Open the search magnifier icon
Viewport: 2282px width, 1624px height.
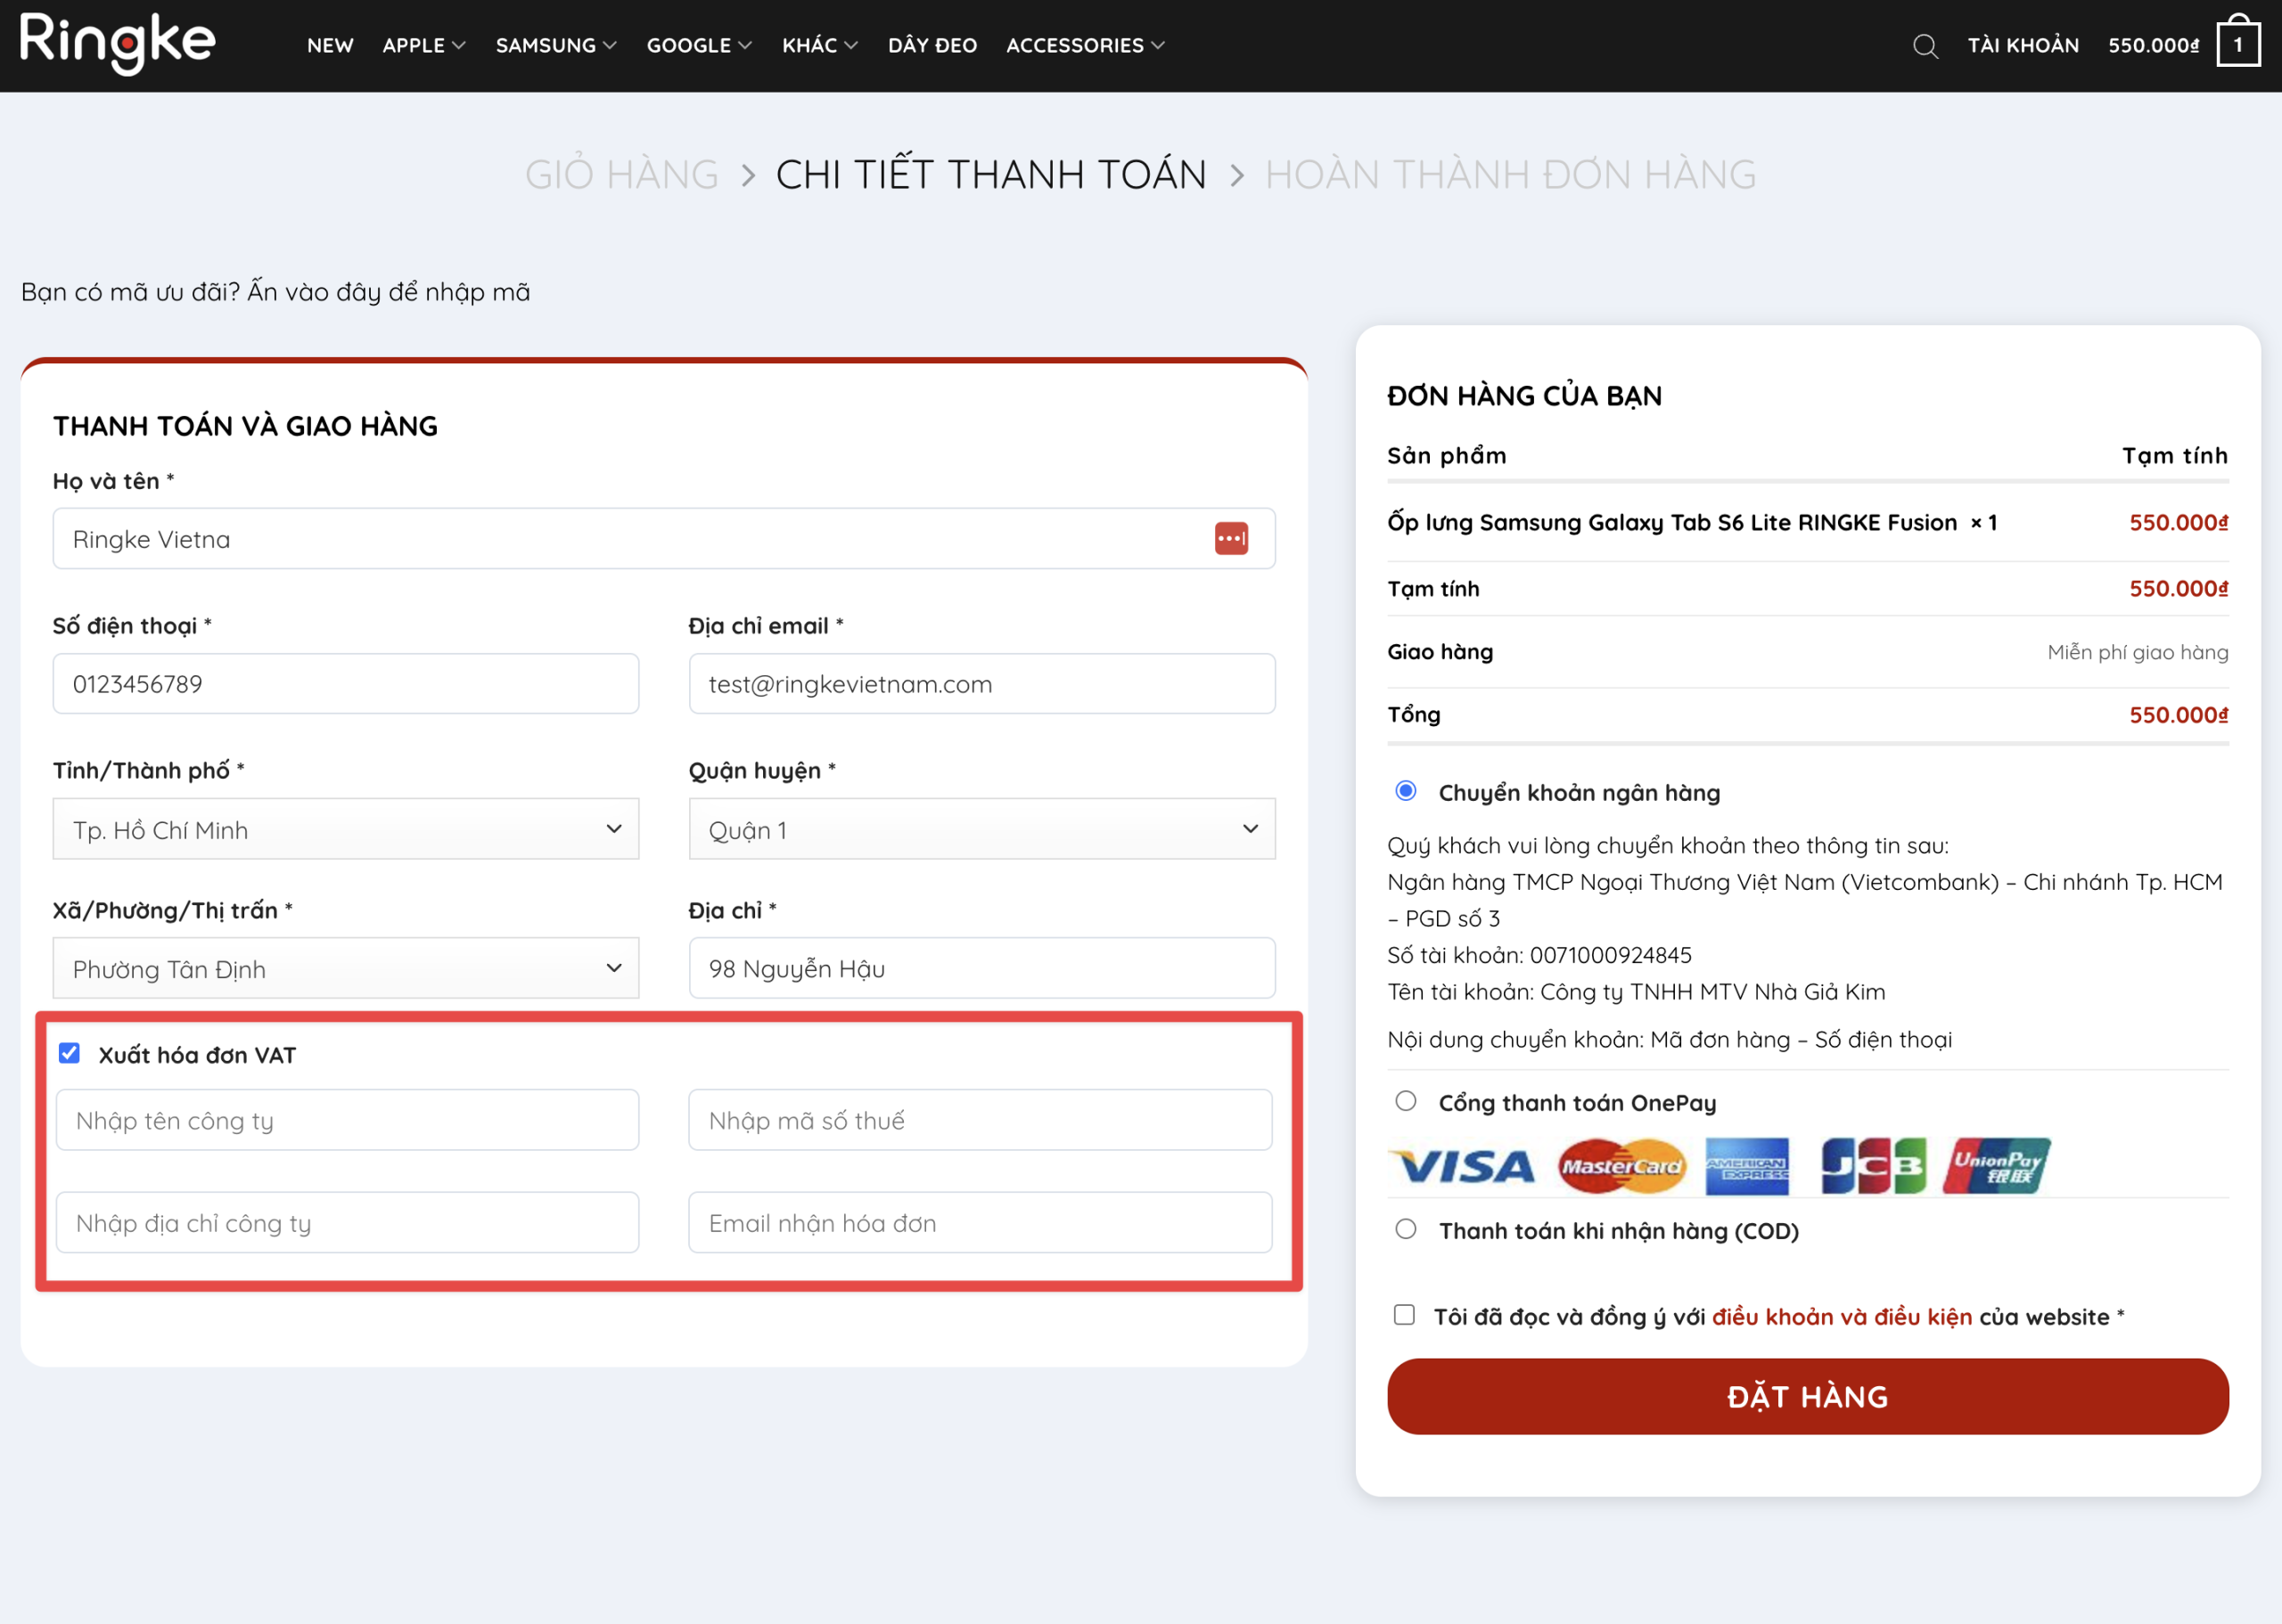(1925, 46)
